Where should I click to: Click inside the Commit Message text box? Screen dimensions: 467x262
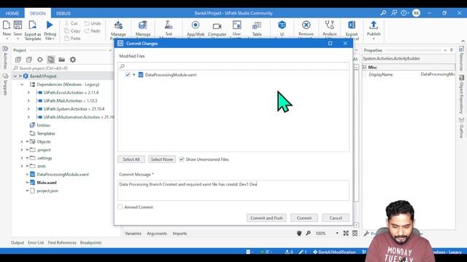233,190
